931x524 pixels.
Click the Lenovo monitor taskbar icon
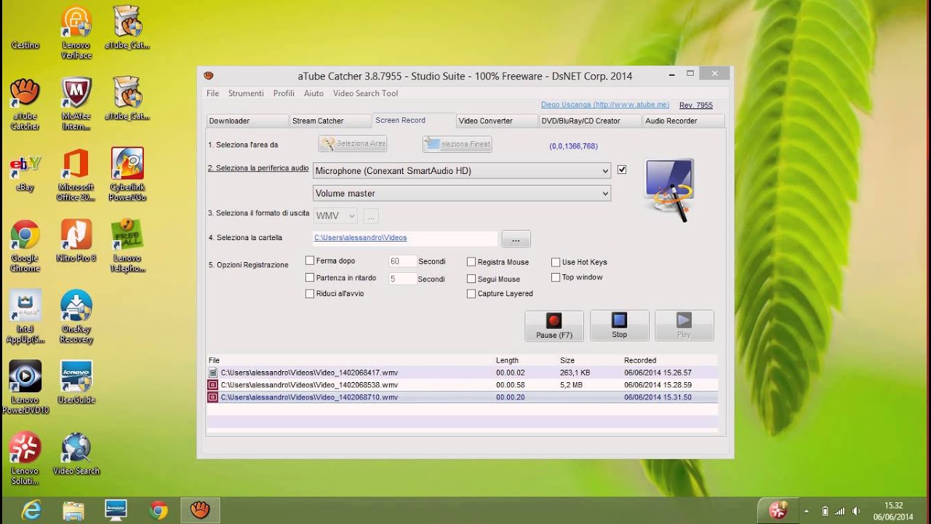[116, 510]
